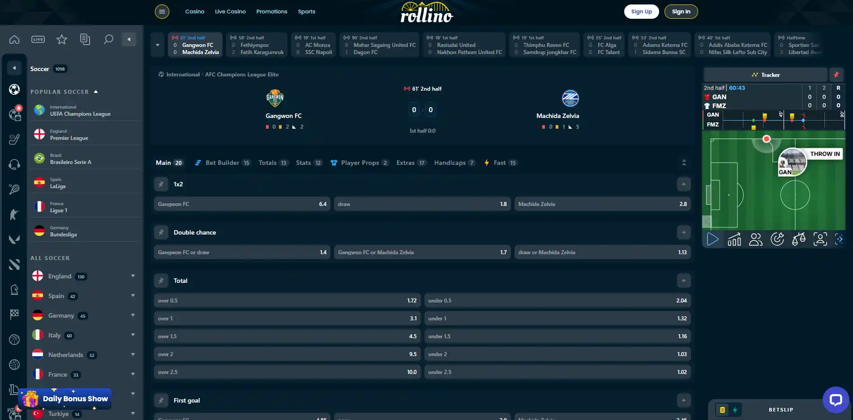Screen dimensions: 853x420
Task: Expand the England leagues list
Action: [x=133, y=276]
